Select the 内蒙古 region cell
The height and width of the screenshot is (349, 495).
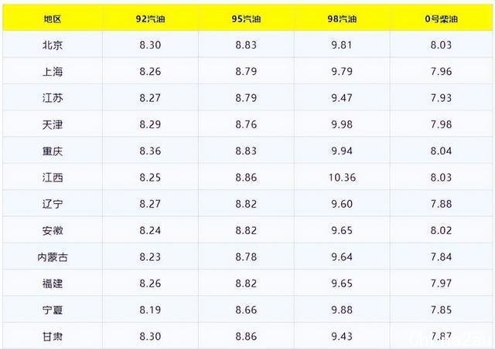[x=53, y=257]
